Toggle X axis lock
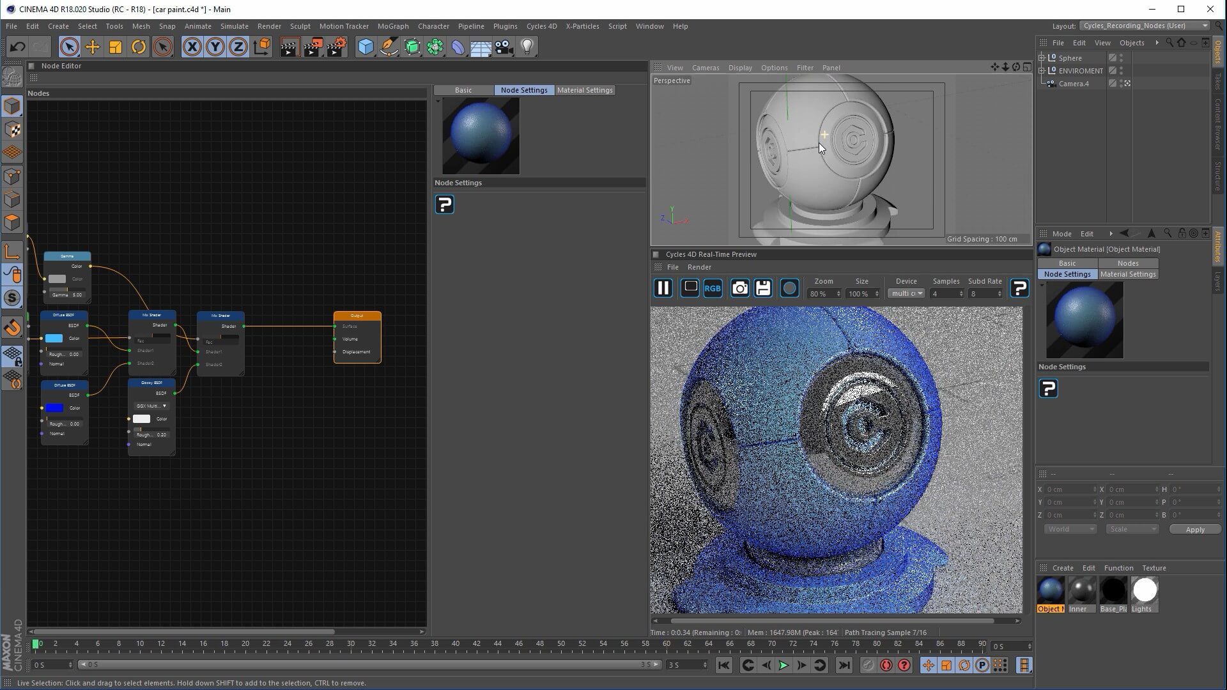Image resolution: width=1227 pixels, height=690 pixels. coord(192,47)
